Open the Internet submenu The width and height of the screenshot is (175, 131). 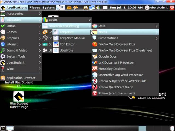[x=21, y=44]
